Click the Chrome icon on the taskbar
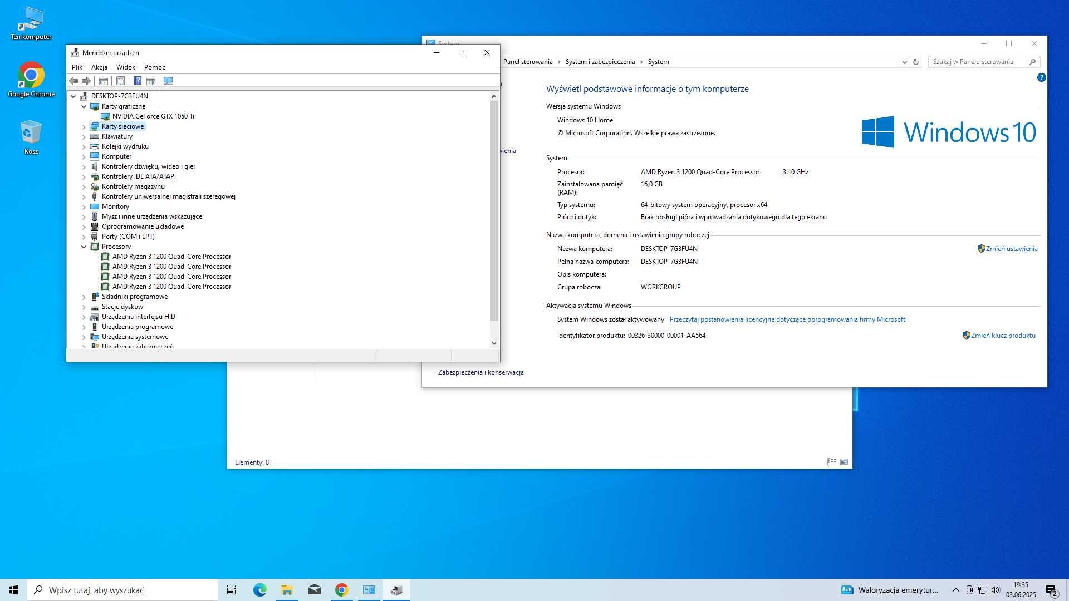The image size is (1069, 601). [342, 590]
